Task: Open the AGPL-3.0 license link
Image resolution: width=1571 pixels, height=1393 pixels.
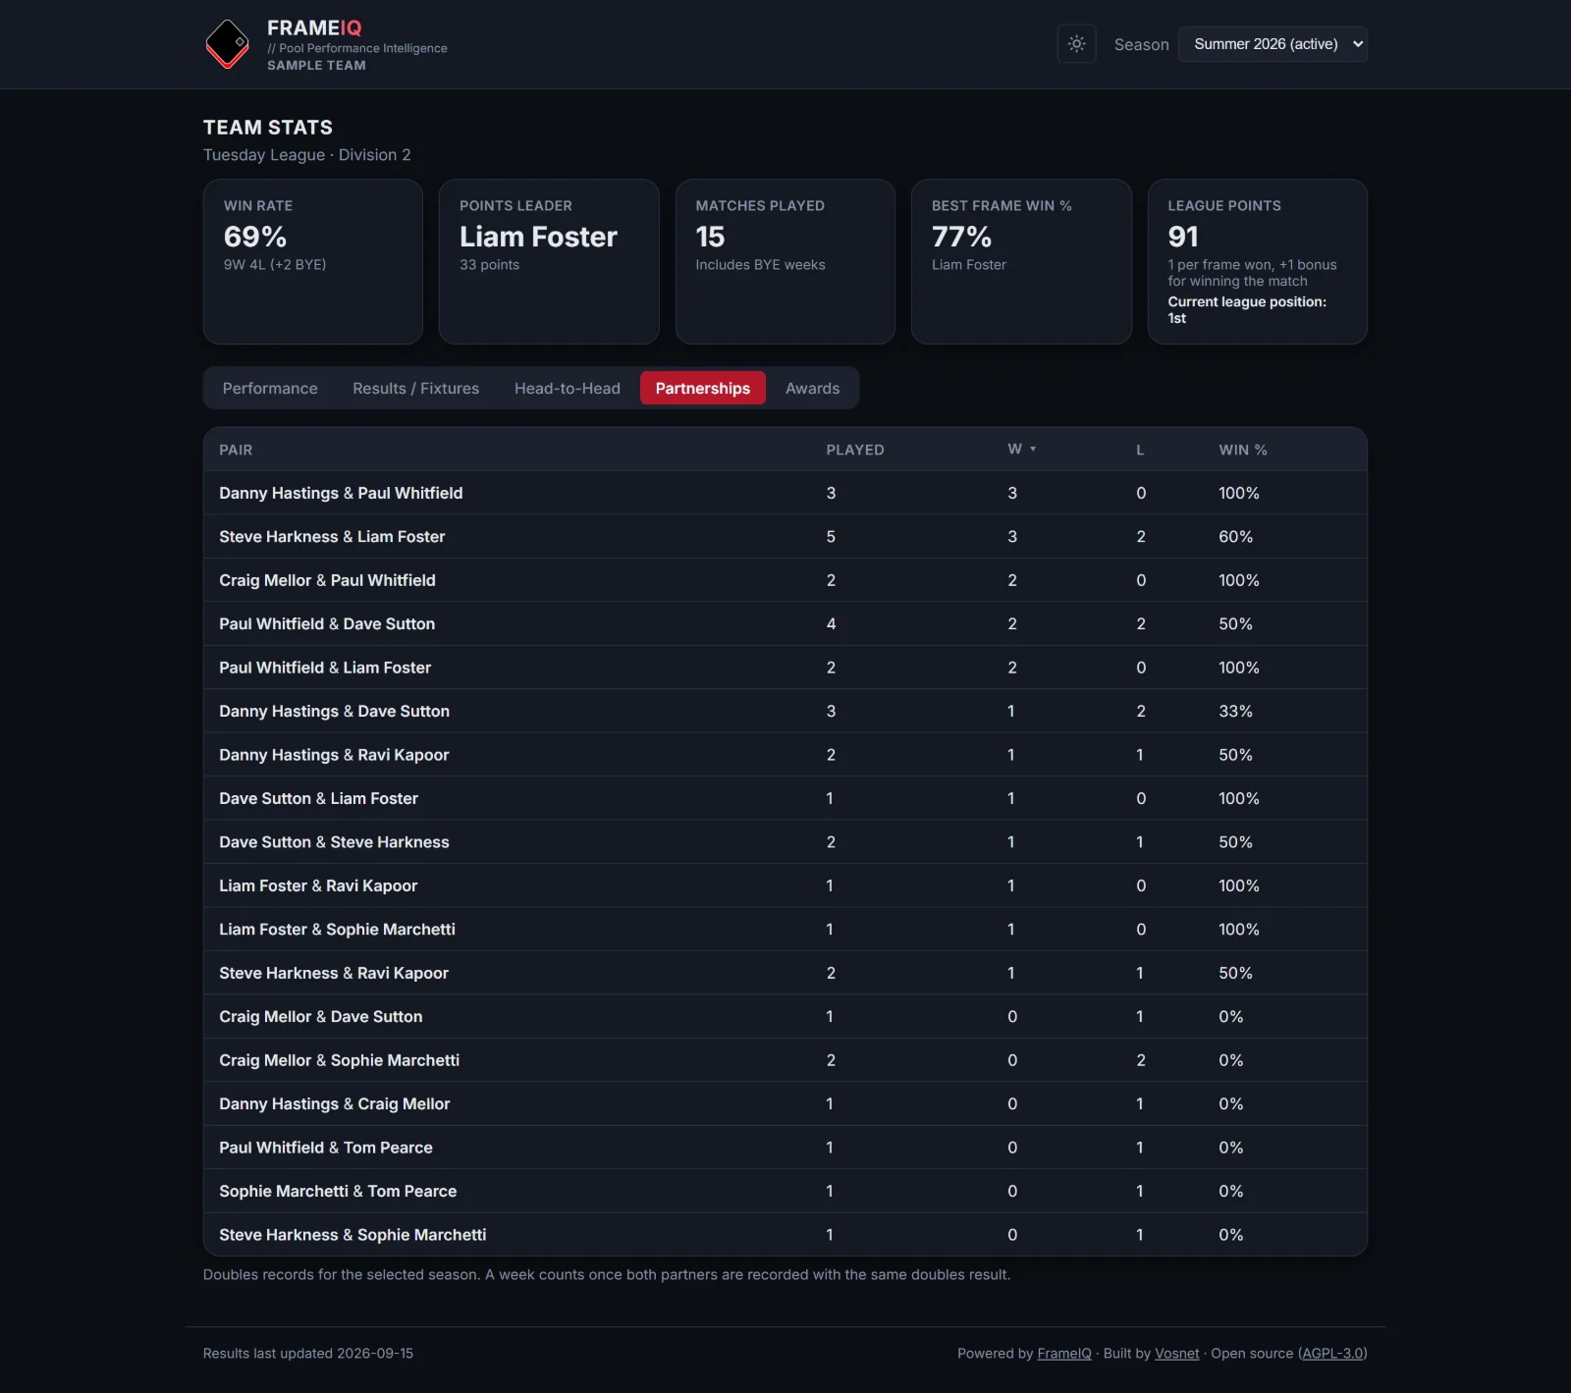Action: (x=1332, y=1353)
